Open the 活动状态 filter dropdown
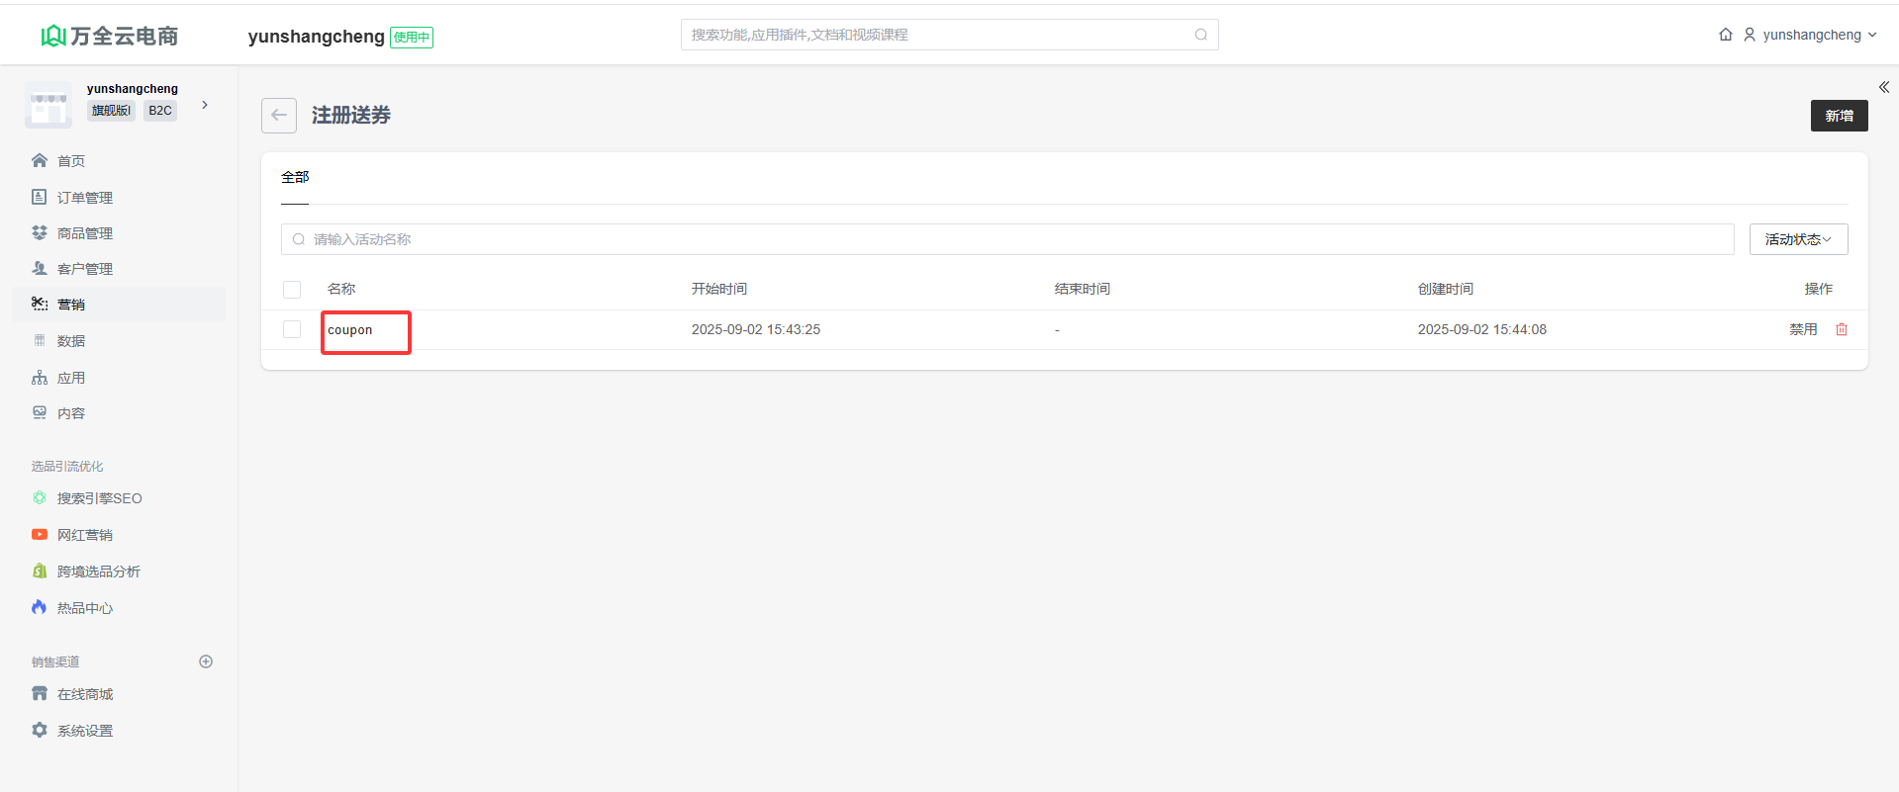Image resolution: width=1899 pixels, height=792 pixels. pos(1798,239)
